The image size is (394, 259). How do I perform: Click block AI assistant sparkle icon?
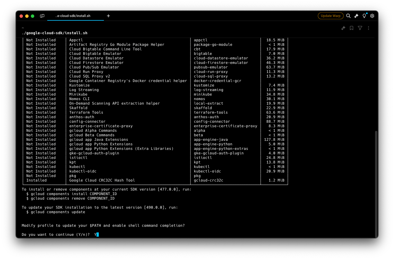pos(343,28)
